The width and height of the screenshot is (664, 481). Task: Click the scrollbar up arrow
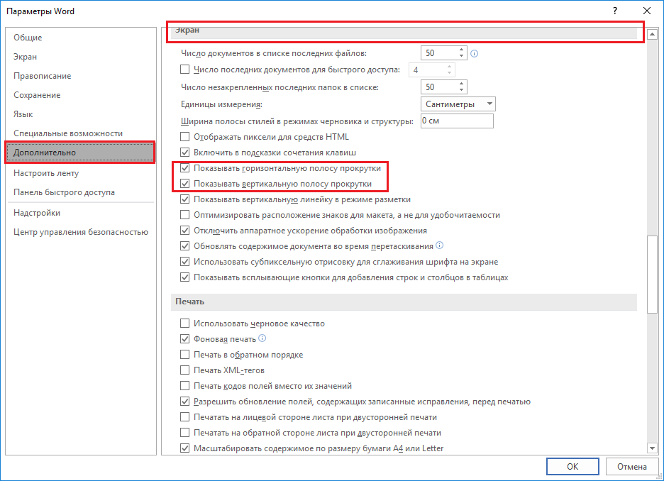[x=652, y=34]
